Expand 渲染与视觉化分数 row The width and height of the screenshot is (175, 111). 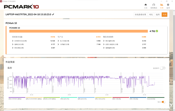point(104,44)
